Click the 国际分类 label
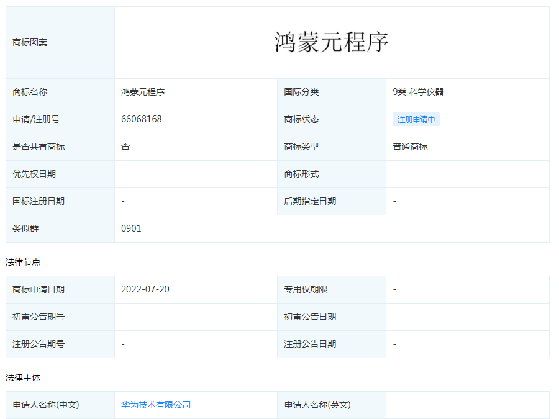This screenshot has width=559, height=419. (301, 92)
